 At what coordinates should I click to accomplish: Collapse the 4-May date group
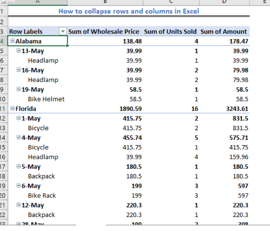click(18, 137)
